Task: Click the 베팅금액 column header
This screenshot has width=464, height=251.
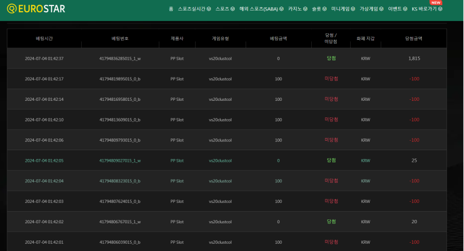Action: [x=278, y=38]
